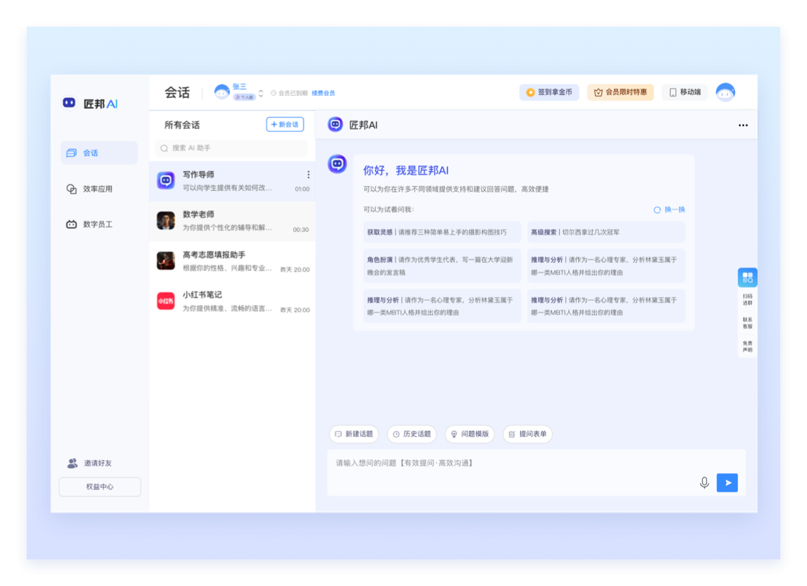This screenshot has width=807, height=586.
Task: Click the 换一换 refresh suggestions icon
Action: tap(657, 210)
